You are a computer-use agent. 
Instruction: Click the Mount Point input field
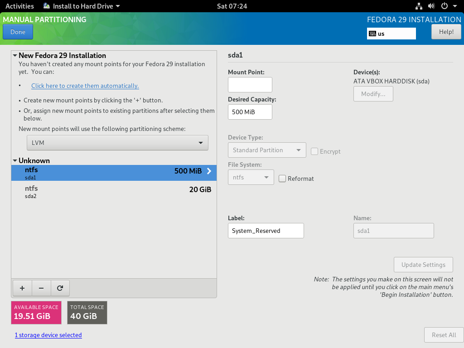[x=250, y=85]
